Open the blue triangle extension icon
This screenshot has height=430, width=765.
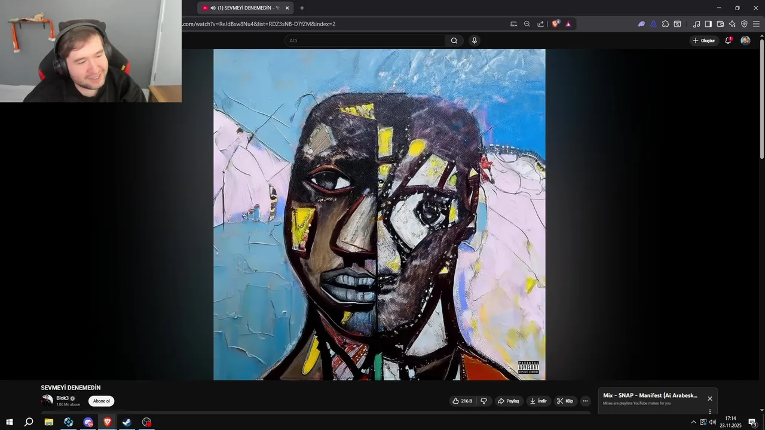click(653, 24)
